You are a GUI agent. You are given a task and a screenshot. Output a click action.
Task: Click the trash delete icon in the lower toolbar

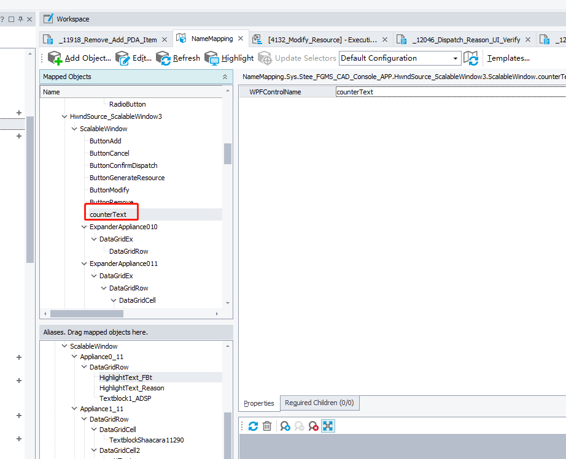[267, 426]
